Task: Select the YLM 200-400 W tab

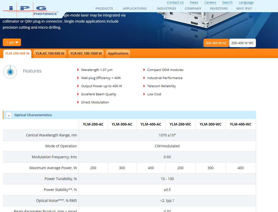Action: 17,54
